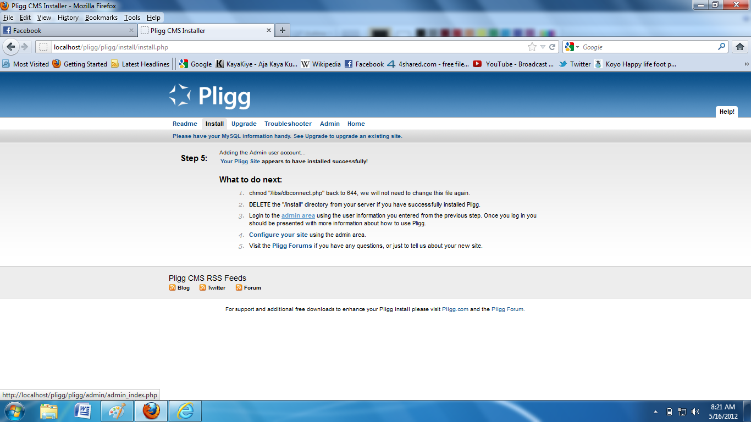751x422 pixels.
Task: Click the YouTube bookmark
Action: click(x=513, y=64)
